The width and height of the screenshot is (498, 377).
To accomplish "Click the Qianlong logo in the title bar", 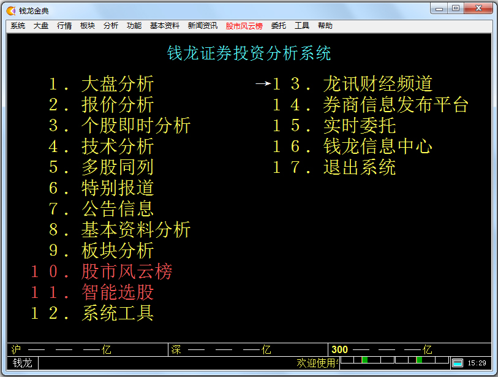I will coord(10,9).
